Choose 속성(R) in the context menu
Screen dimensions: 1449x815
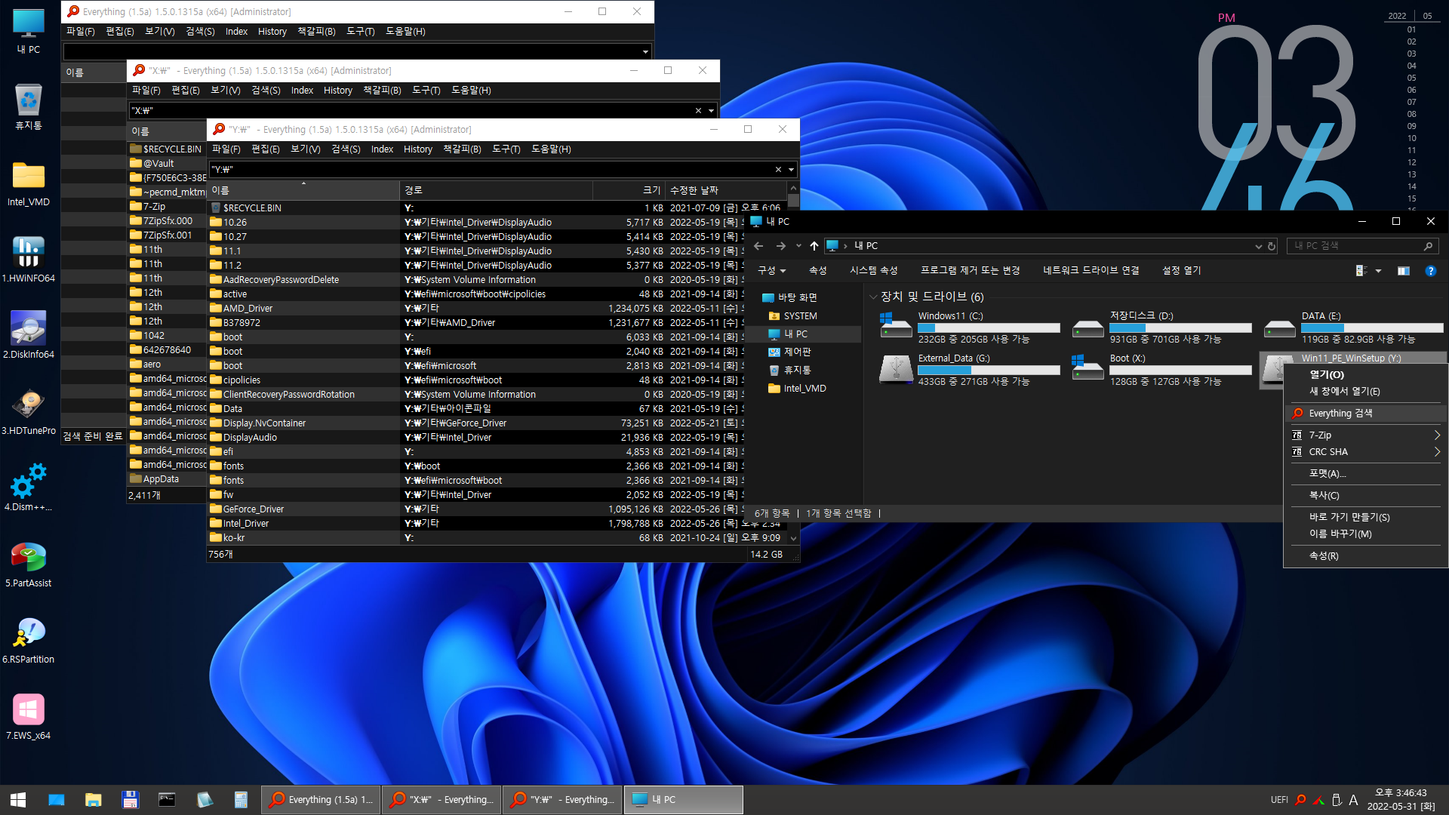click(1366, 556)
